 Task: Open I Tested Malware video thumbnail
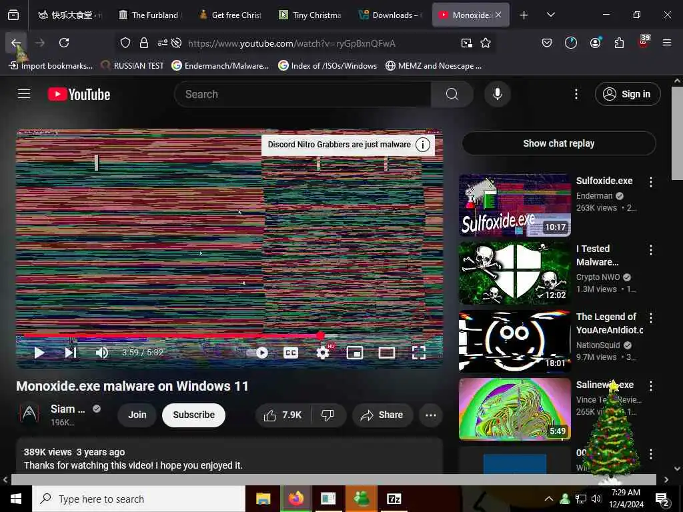[514, 273]
